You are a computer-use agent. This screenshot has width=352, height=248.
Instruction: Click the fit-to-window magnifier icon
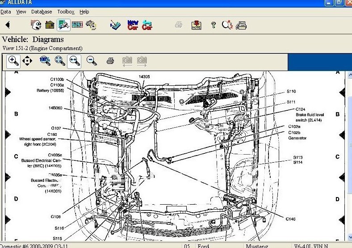(60, 61)
